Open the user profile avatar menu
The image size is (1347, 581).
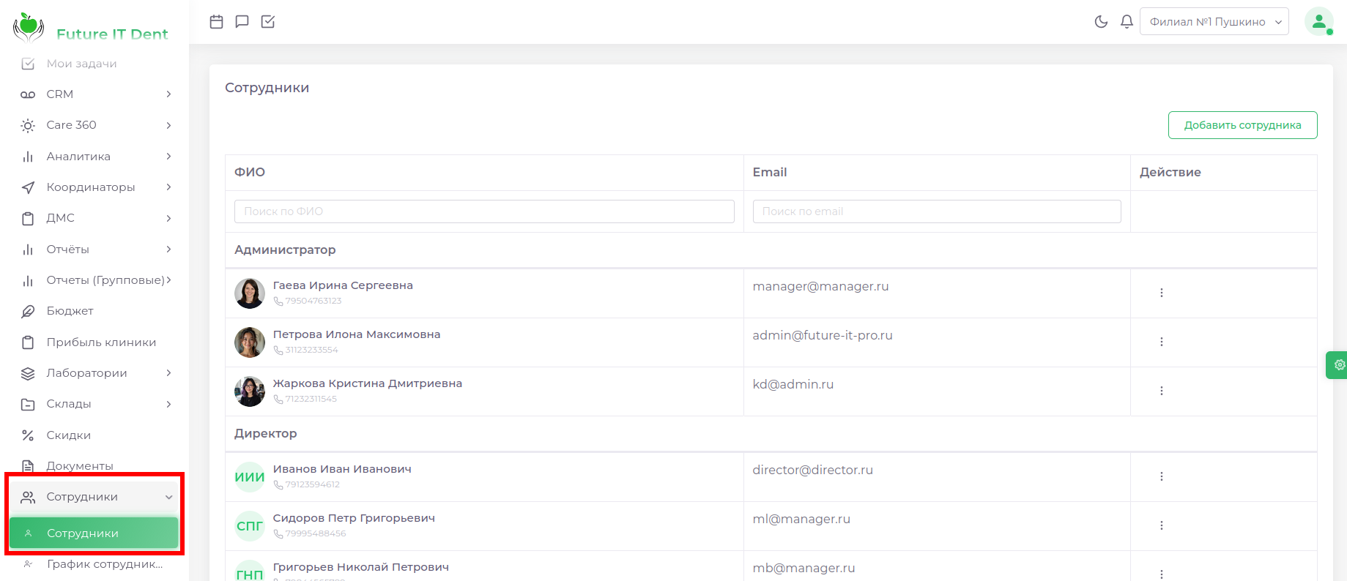click(1318, 22)
